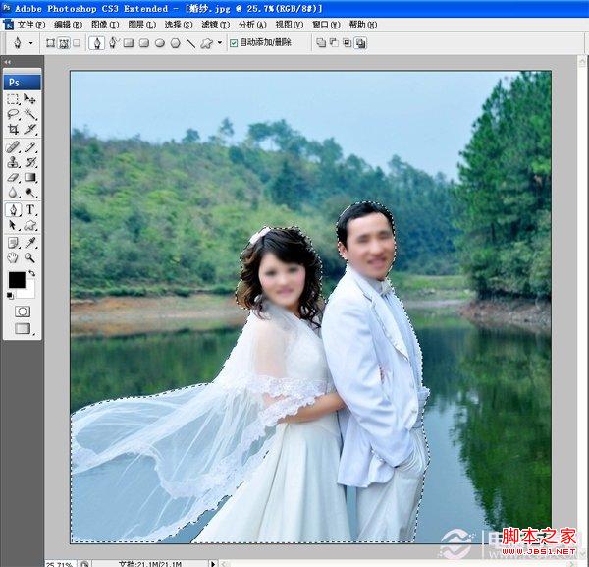This screenshot has height=567, width=589.
Task: Choose Polygon shape in options bar
Action: point(175,43)
